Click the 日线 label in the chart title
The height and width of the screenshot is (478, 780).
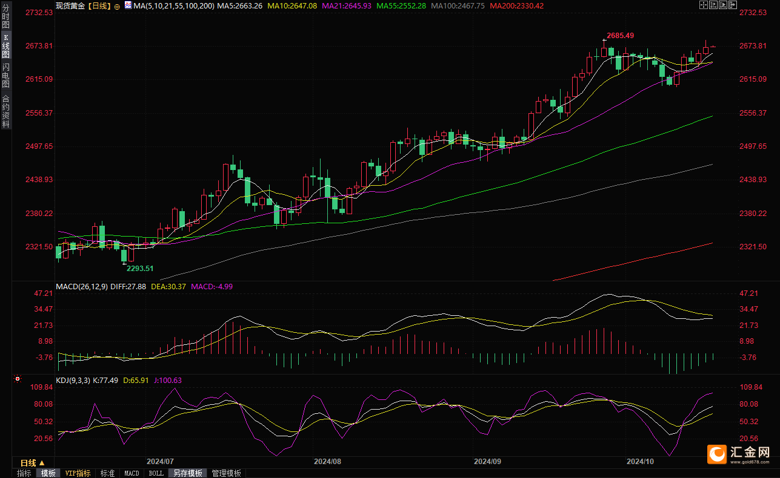pyautogui.click(x=100, y=5)
